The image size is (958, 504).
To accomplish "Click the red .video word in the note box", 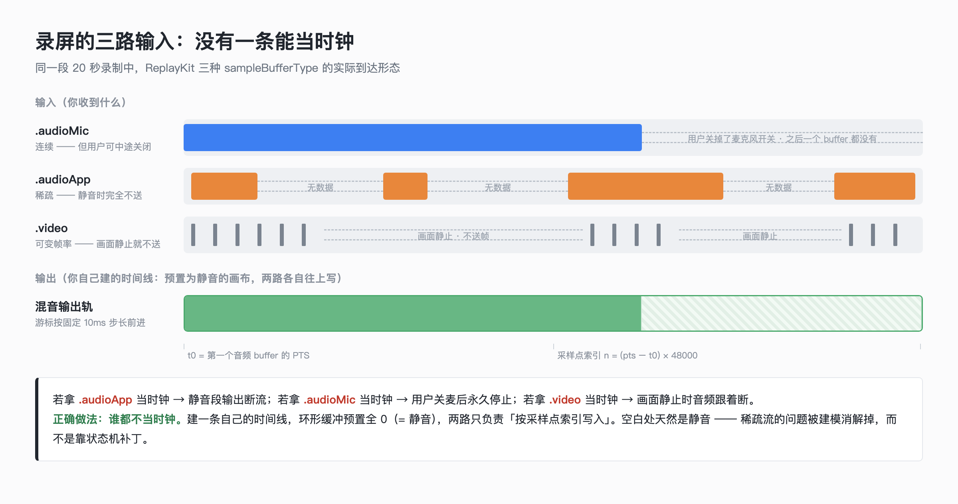I will [565, 400].
